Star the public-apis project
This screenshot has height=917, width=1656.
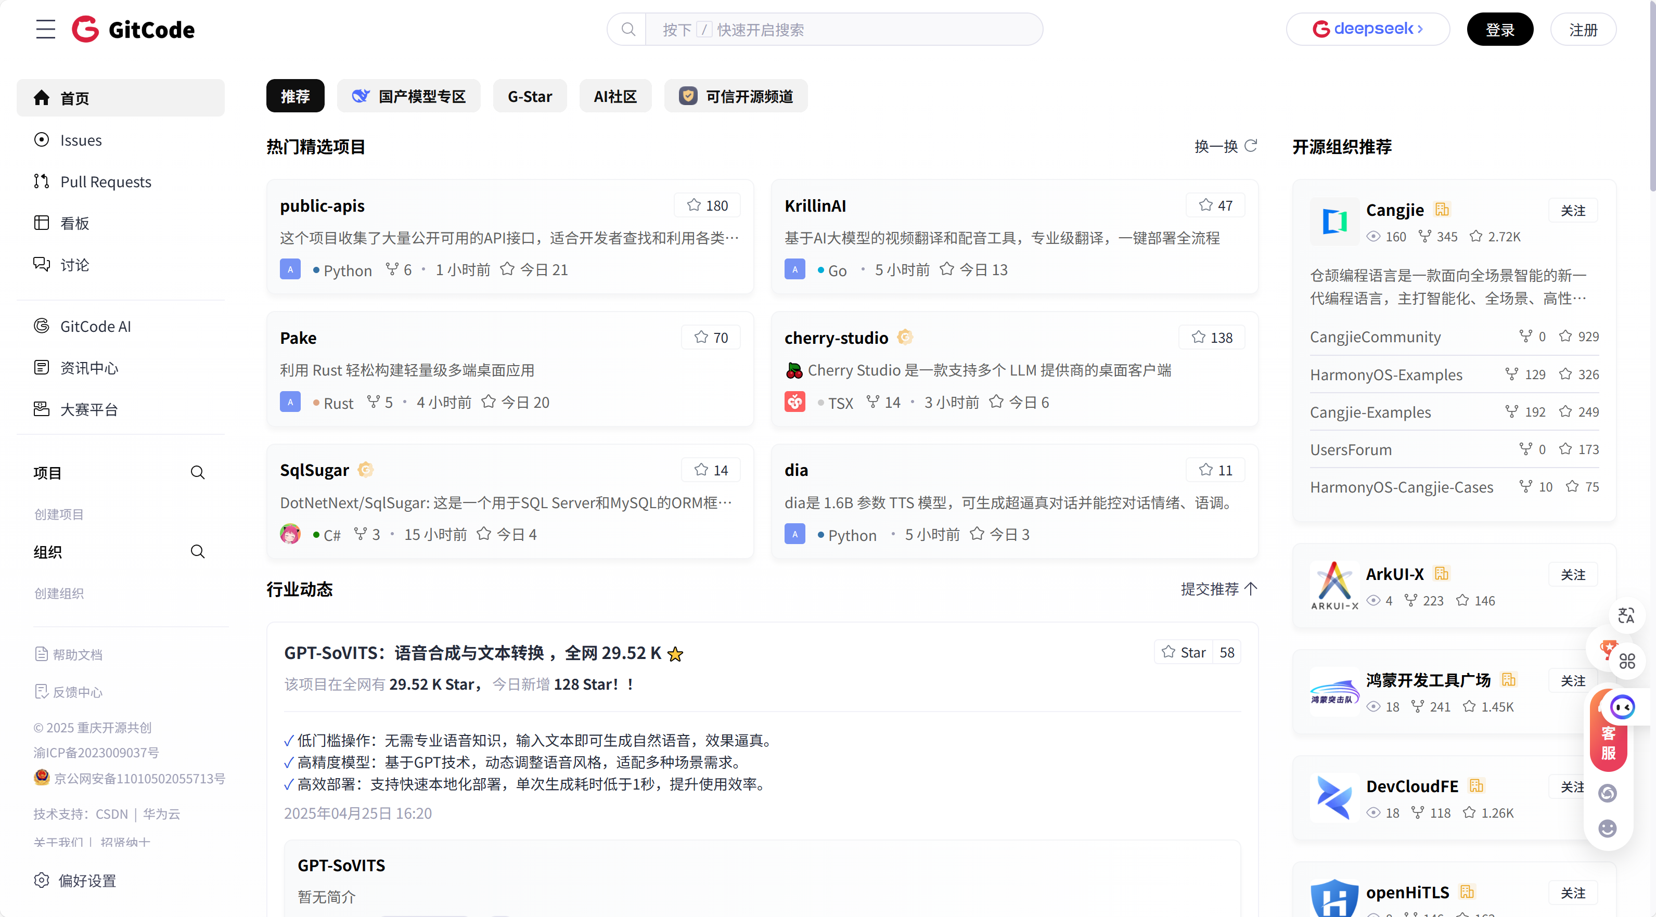[x=707, y=205]
